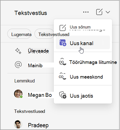120x130 pixels.
Task: Choose Töörühmaga liitumine option
Action: [x=83, y=62]
